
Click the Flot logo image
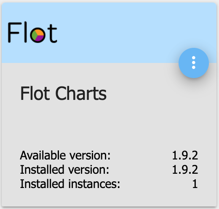pos(32,32)
